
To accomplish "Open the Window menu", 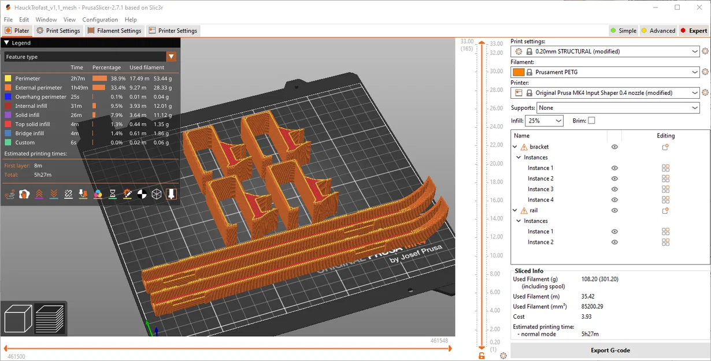I will (46, 20).
